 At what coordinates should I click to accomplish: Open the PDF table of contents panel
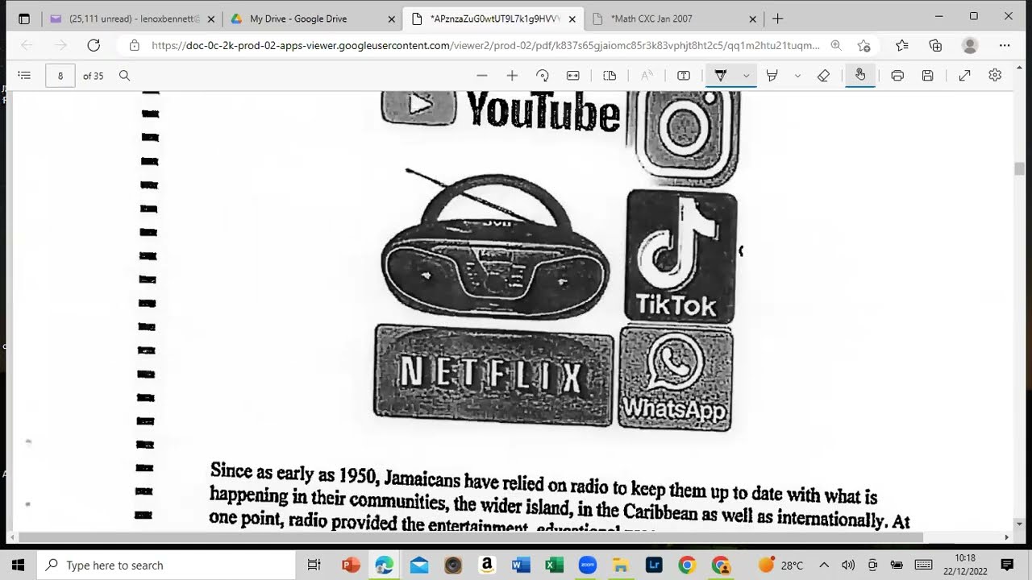coord(24,76)
